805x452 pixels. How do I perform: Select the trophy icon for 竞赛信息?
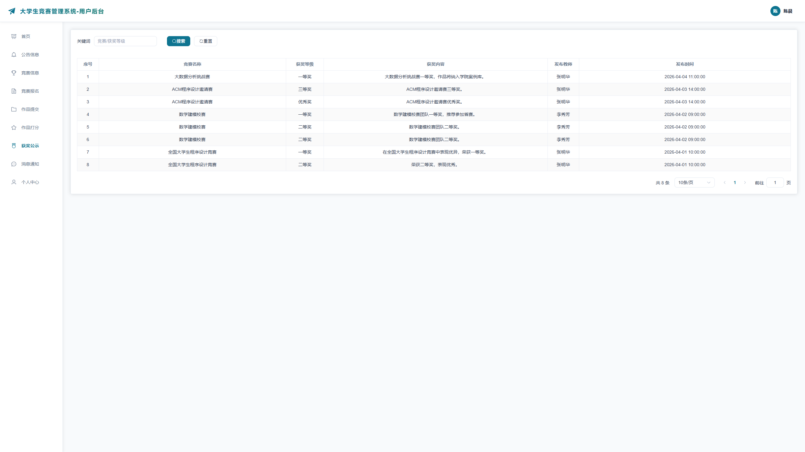[x=14, y=73]
